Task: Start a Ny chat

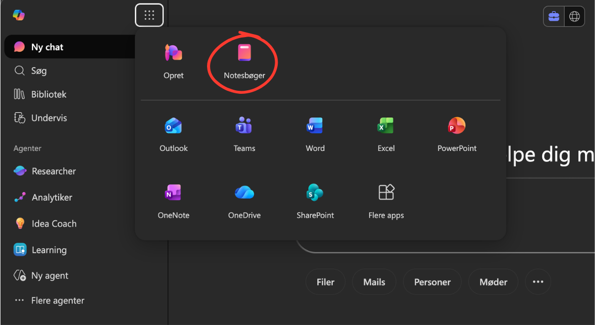Action: [70, 47]
